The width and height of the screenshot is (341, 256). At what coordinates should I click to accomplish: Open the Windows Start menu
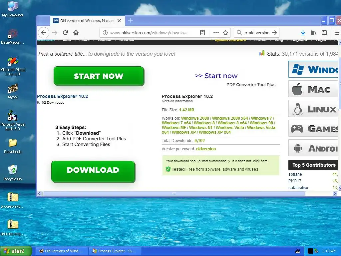(x=16, y=251)
